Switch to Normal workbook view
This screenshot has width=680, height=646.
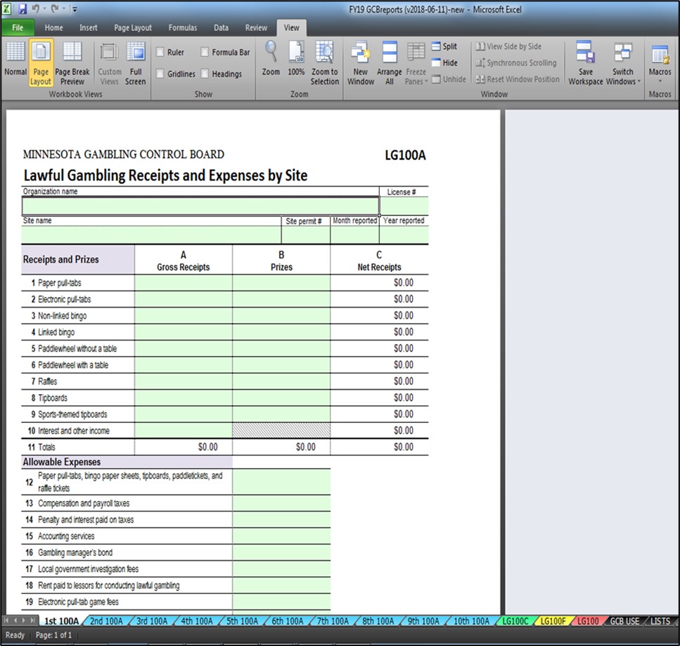[x=15, y=62]
